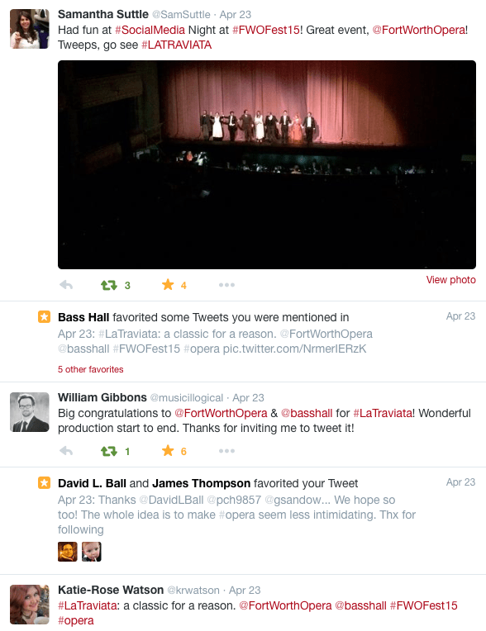Open #FWOFest15 hashtag in Samantha's tweet

[266, 31]
